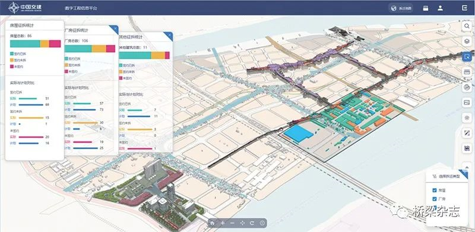Return map to home view

pyautogui.click(x=213, y=223)
